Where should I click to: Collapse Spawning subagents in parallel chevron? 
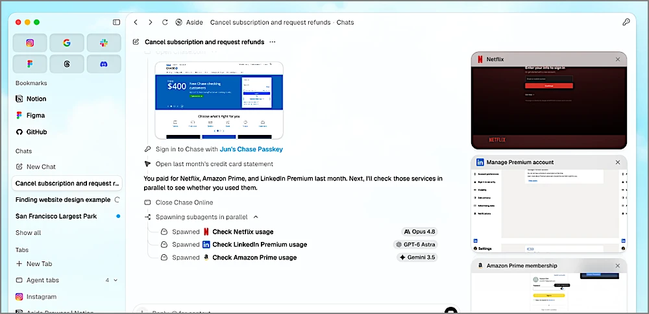point(256,217)
